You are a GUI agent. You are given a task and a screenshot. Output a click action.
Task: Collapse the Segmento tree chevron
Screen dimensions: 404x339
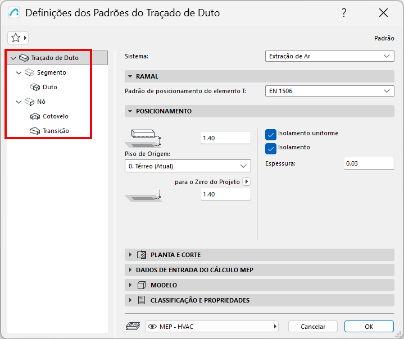point(19,73)
